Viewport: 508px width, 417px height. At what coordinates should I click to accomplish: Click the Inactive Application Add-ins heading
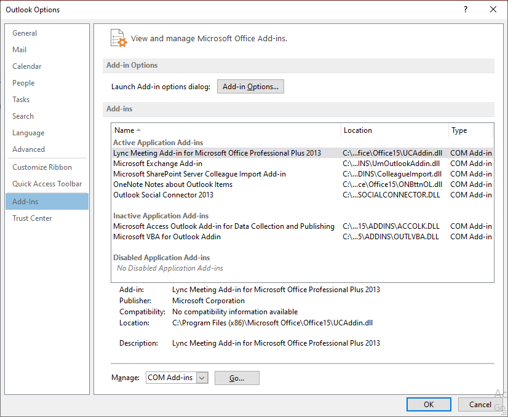pyautogui.click(x=161, y=216)
